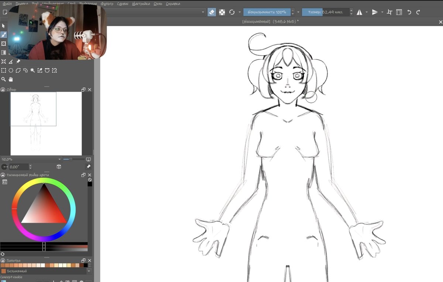This screenshot has width=443, height=282.
Task: Select the shape selection arrow tool
Action: pyautogui.click(x=4, y=26)
